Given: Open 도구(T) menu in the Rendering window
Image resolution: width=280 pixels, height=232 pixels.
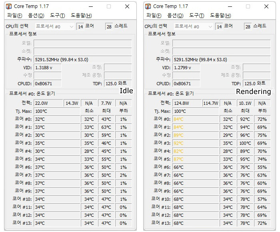Looking at the screenshot, I should [197, 15].
